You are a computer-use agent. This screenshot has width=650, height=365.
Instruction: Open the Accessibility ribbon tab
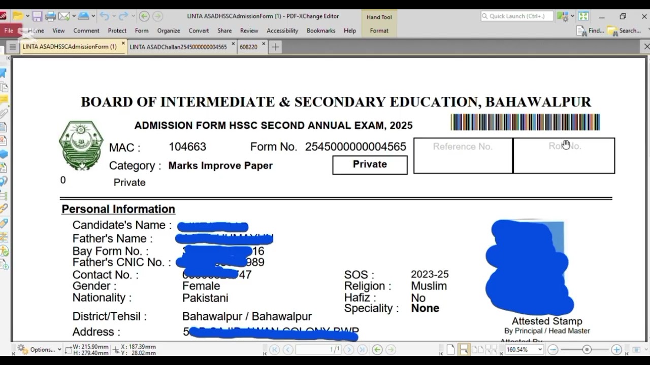click(x=282, y=30)
